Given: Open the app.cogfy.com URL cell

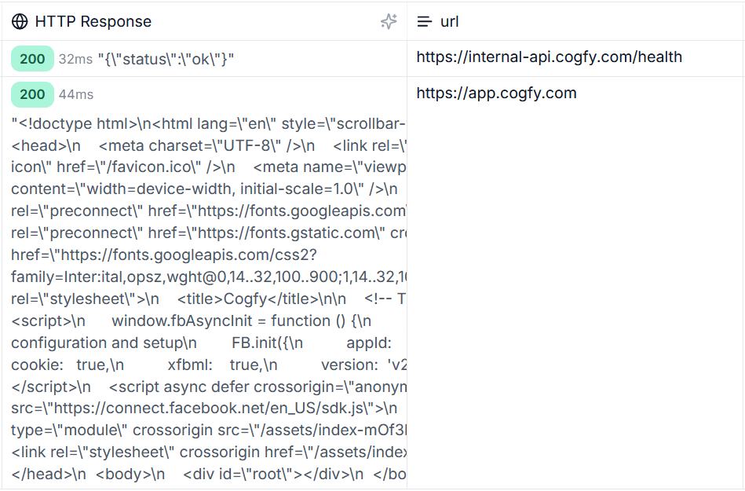Looking at the screenshot, I should 496,93.
